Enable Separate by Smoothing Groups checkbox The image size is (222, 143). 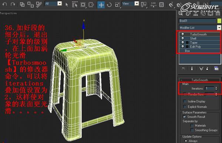192,130
